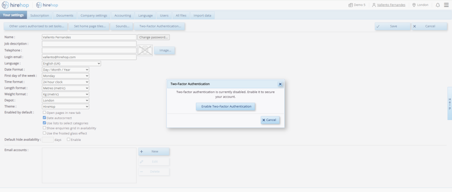Image resolution: width=452 pixels, height=192 pixels.
Task: Click the Telephone input field
Action: point(89,50)
